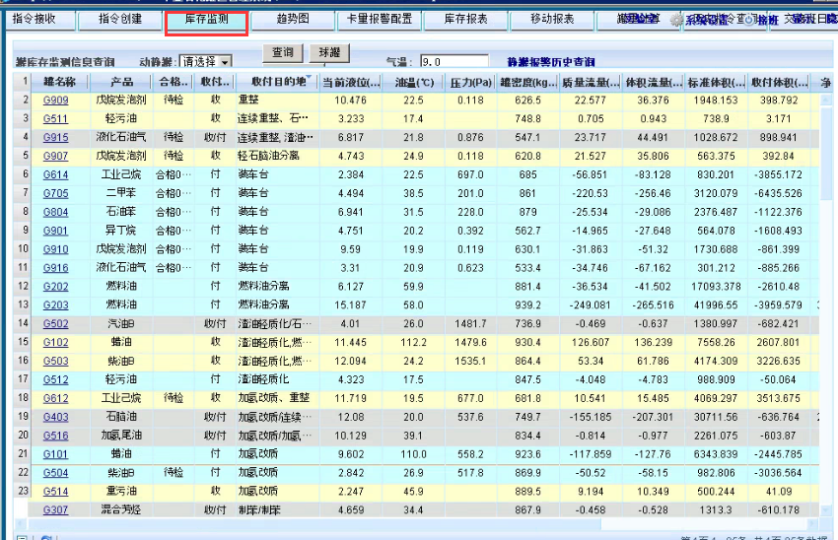Screen dimensions: 838x540
Task: Click the 气温 input field showing 9.0
Action: click(x=454, y=62)
